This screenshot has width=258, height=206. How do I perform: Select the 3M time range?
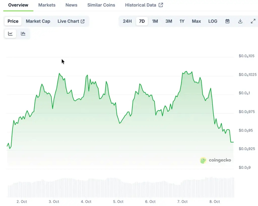click(169, 21)
